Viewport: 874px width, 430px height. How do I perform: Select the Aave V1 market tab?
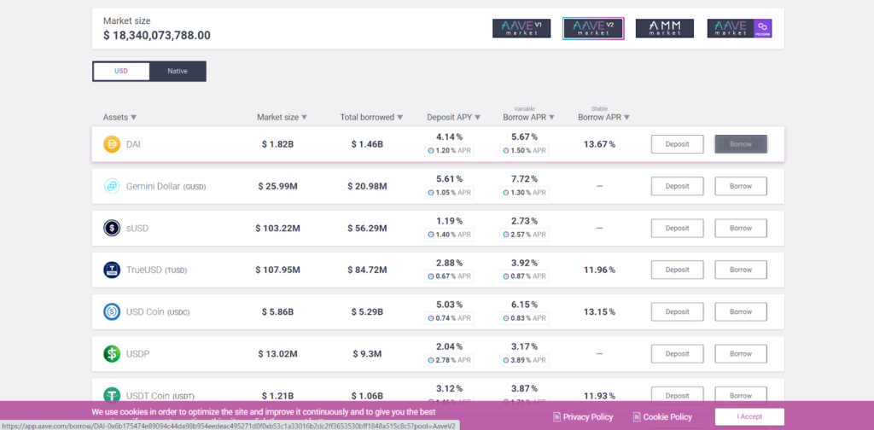point(521,28)
